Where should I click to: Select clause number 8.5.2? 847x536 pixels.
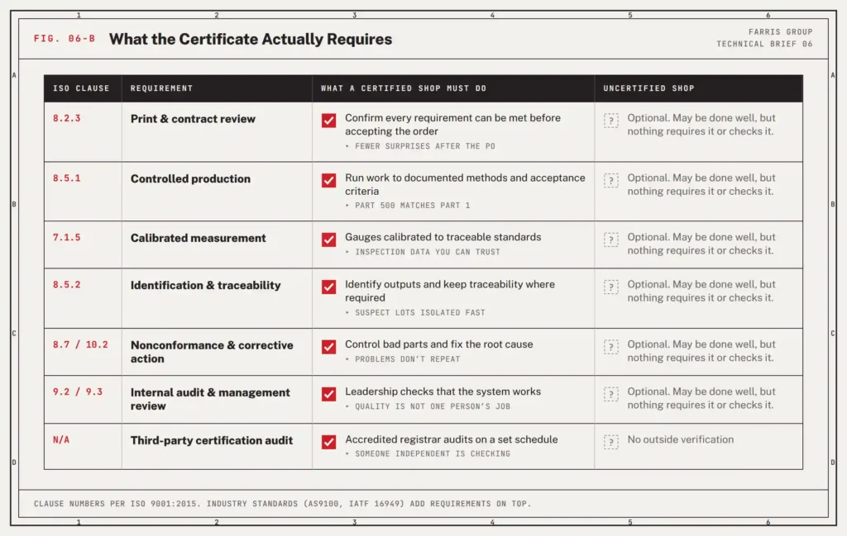(x=66, y=285)
